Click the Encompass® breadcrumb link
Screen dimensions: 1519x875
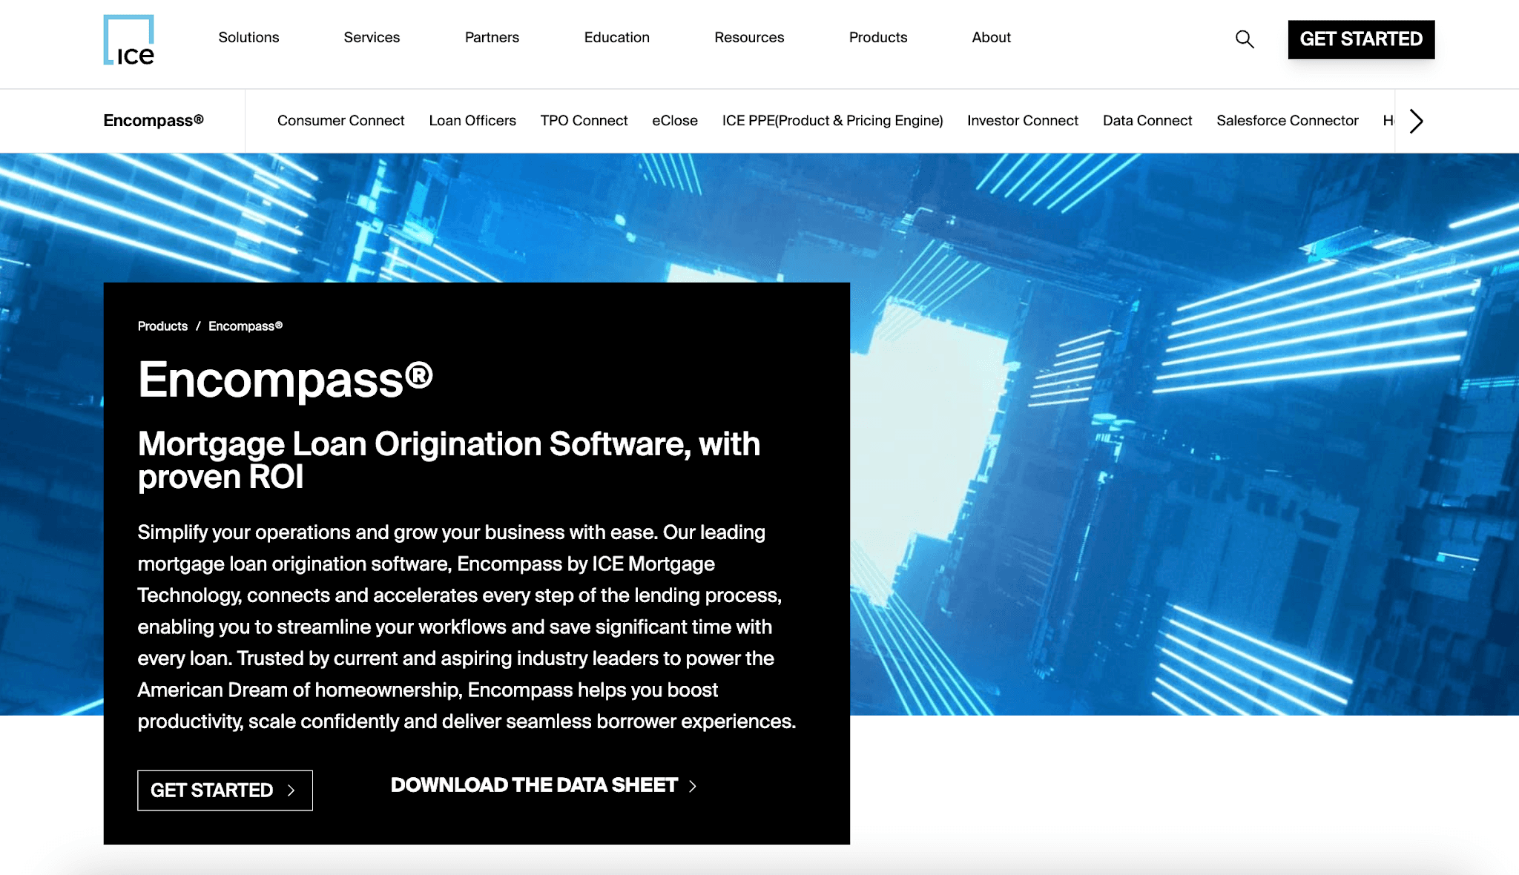(x=246, y=326)
